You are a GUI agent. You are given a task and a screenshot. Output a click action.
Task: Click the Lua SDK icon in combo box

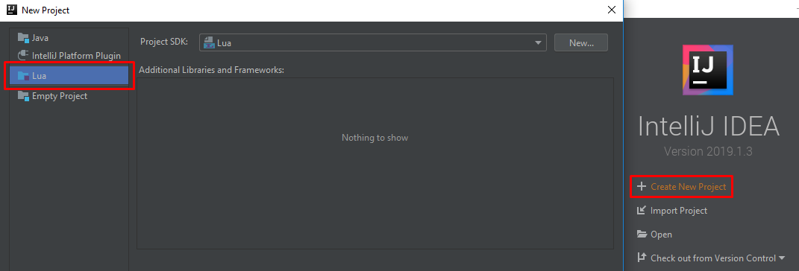point(209,43)
